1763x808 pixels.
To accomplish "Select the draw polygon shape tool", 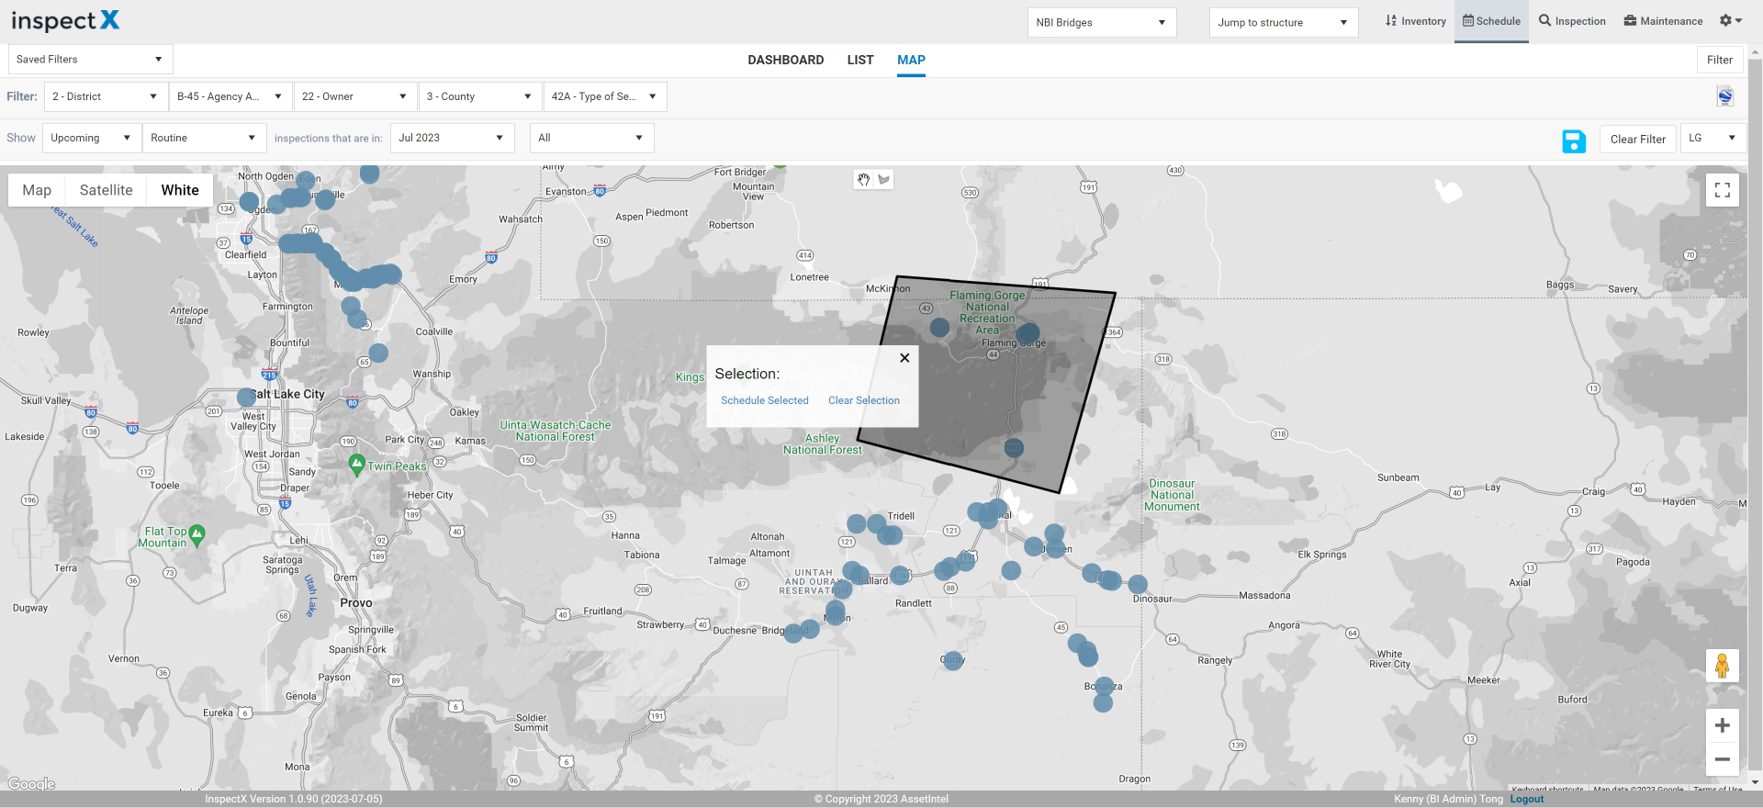I will 883,180.
